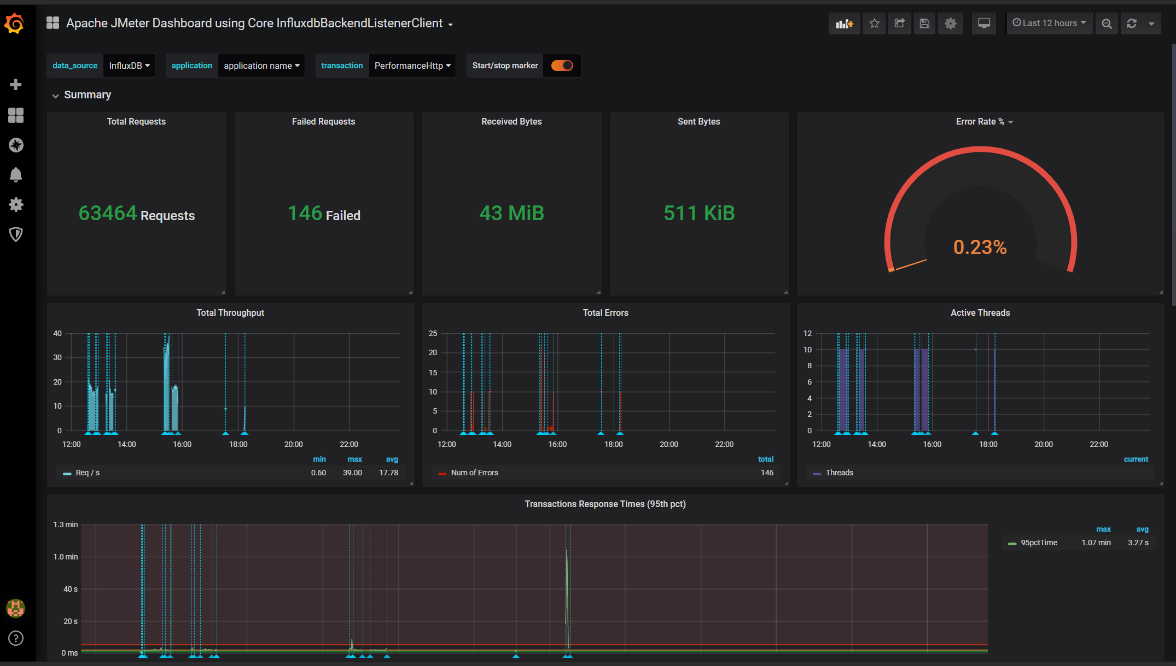The height and width of the screenshot is (666, 1176).
Task: Click the dashboard vertical scrollbar
Action: (1173, 175)
